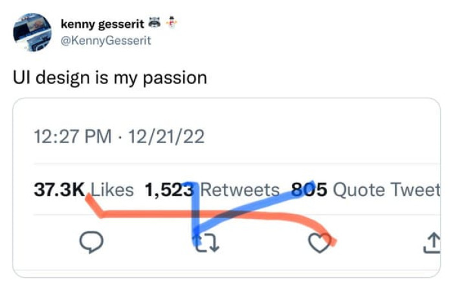Click the display name kenny gesserit
453x290 pixels.
[102, 24]
